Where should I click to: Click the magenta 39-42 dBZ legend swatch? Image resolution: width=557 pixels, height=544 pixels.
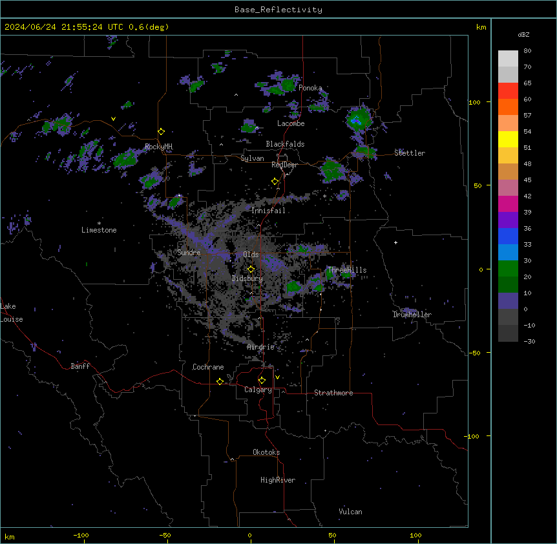[508, 204]
